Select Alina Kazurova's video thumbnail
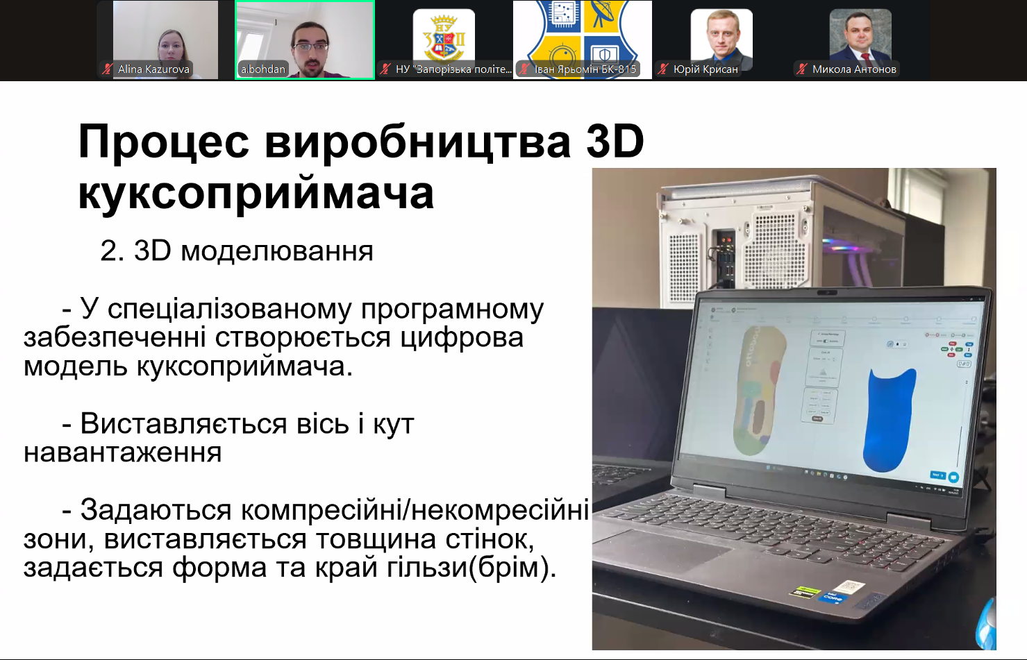 (x=165, y=35)
